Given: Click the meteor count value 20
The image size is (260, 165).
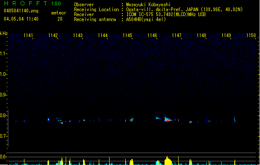Looking at the screenshot, I should click(x=60, y=19).
